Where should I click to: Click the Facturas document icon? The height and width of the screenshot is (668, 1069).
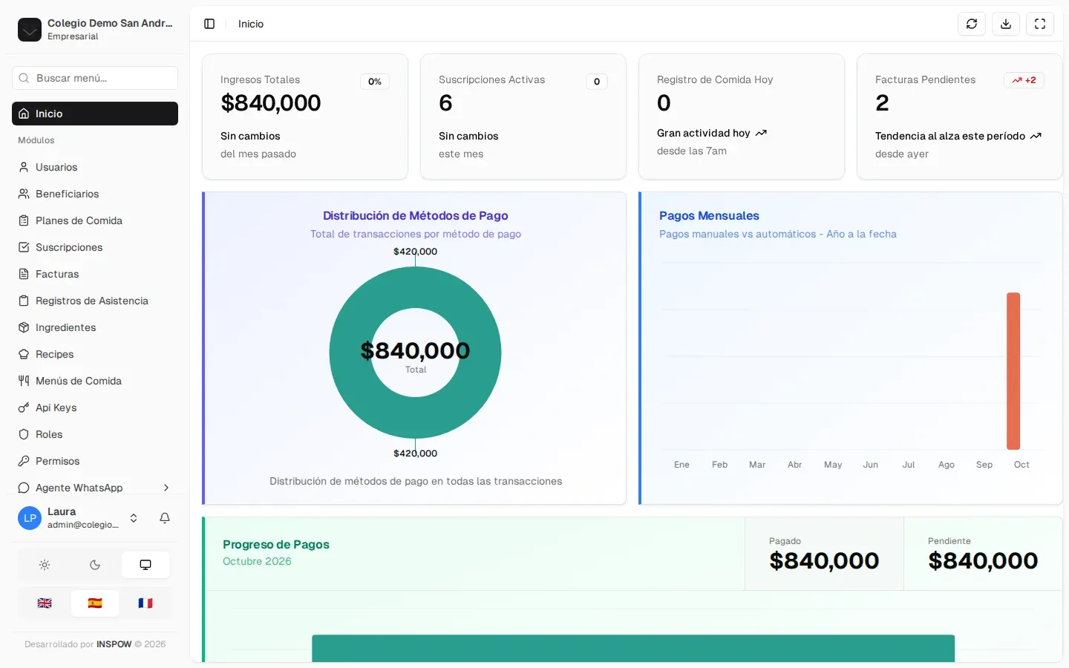pyautogui.click(x=24, y=274)
